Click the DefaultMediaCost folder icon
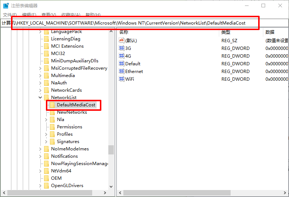Image resolution: width=289 pixels, height=197 pixels. pyautogui.click(x=52, y=105)
